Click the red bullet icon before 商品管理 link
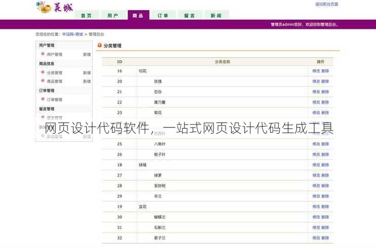376x248 pixels. point(43,81)
